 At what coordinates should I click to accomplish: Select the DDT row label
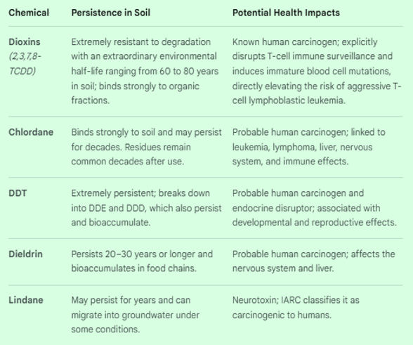coord(18,193)
